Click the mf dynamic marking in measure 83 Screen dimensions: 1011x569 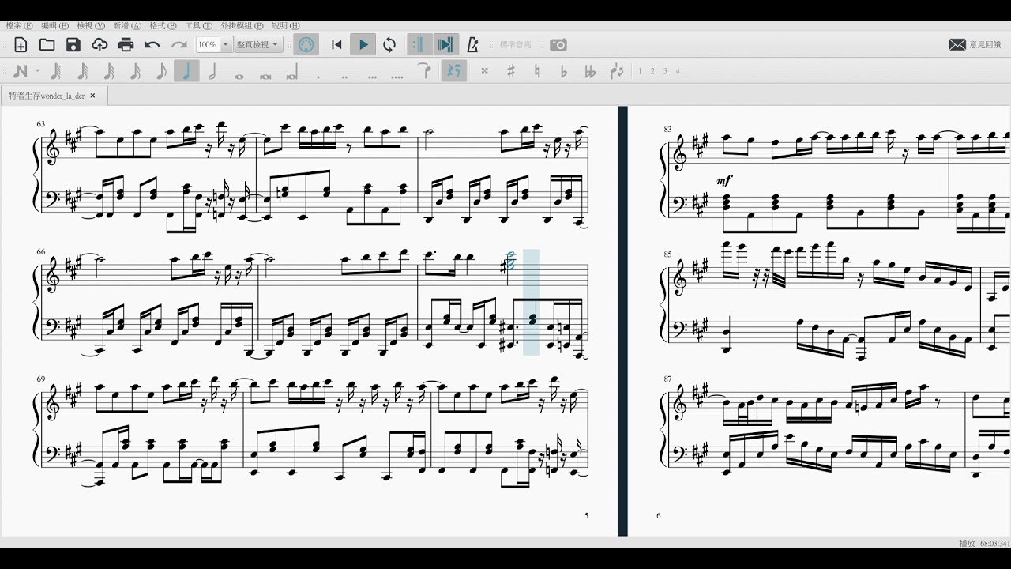pyautogui.click(x=723, y=181)
